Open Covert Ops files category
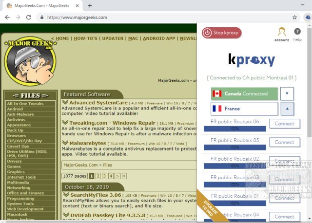Viewport: 312px width, 223px height. point(18,146)
